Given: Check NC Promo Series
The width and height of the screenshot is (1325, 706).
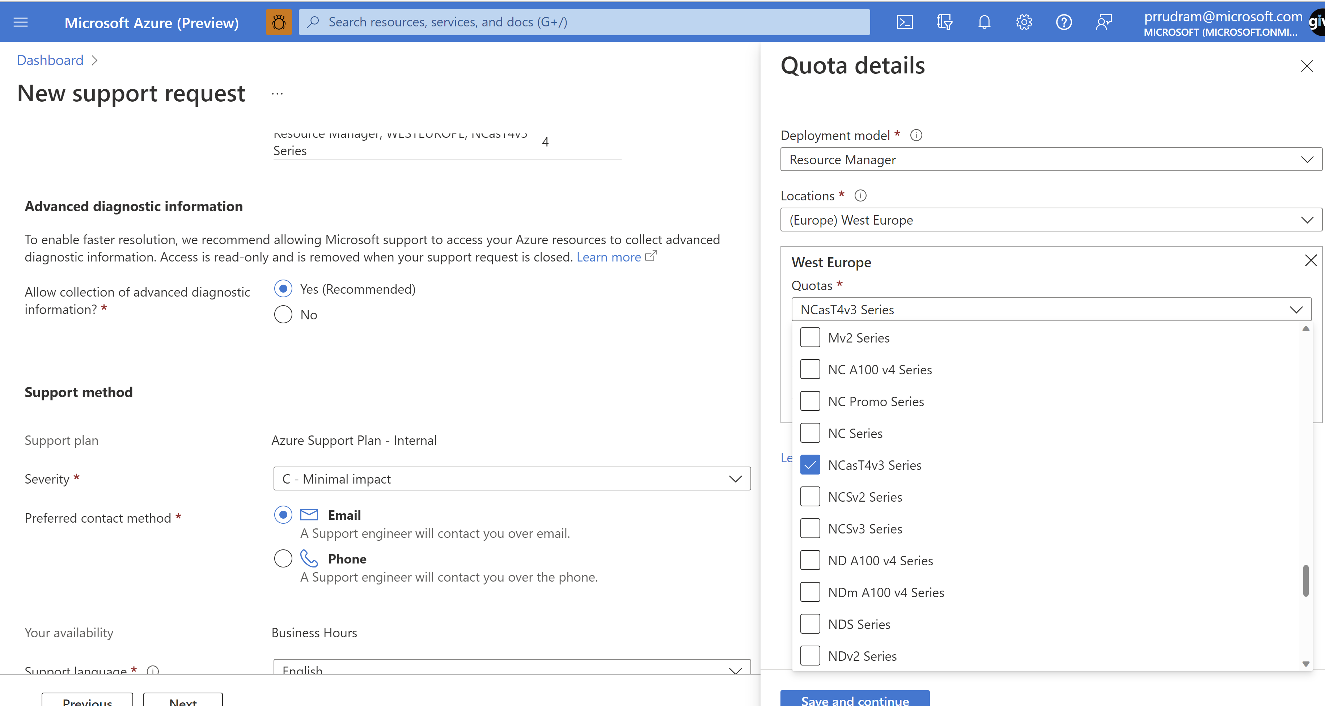Looking at the screenshot, I should pos(810,401).
